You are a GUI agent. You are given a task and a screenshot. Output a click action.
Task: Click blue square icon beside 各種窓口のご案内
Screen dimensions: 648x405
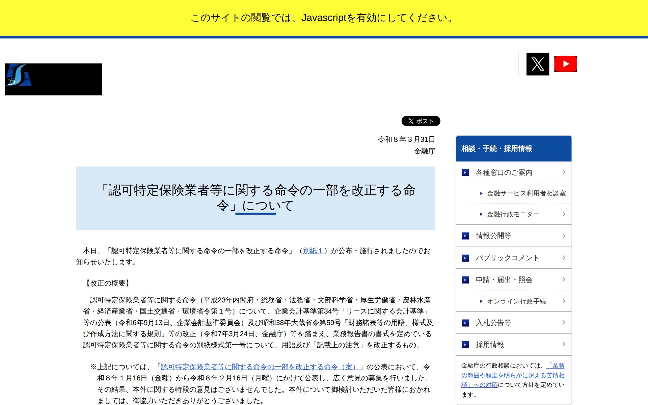point(465,173)
